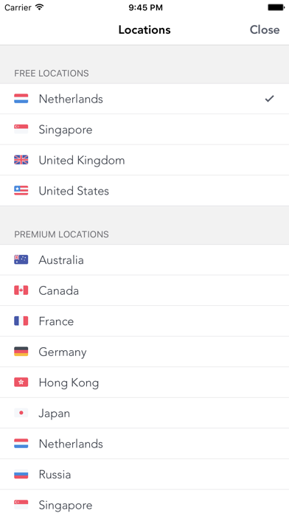The image size is (289, 513).
Task: Select the premium Netherlands location
Action: coord(144,444)
